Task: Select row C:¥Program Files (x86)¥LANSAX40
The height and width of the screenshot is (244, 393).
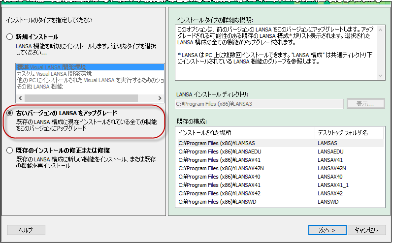Action: [280, 177]
